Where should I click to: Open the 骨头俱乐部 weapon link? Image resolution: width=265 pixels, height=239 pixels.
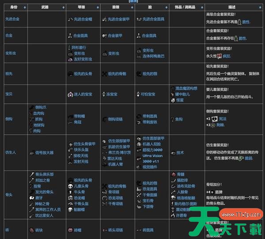pos(45,175)
